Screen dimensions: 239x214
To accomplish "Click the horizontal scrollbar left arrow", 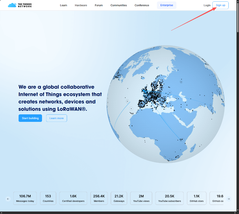I will point(2,212).
